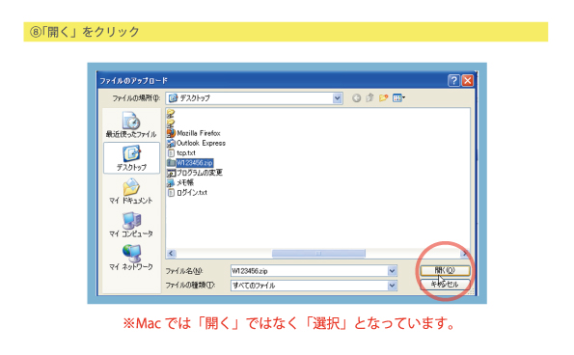Go to マイ ドキュメント in sidebar
This screenshot has width=574, height=355.
click(x=131, y=191)
